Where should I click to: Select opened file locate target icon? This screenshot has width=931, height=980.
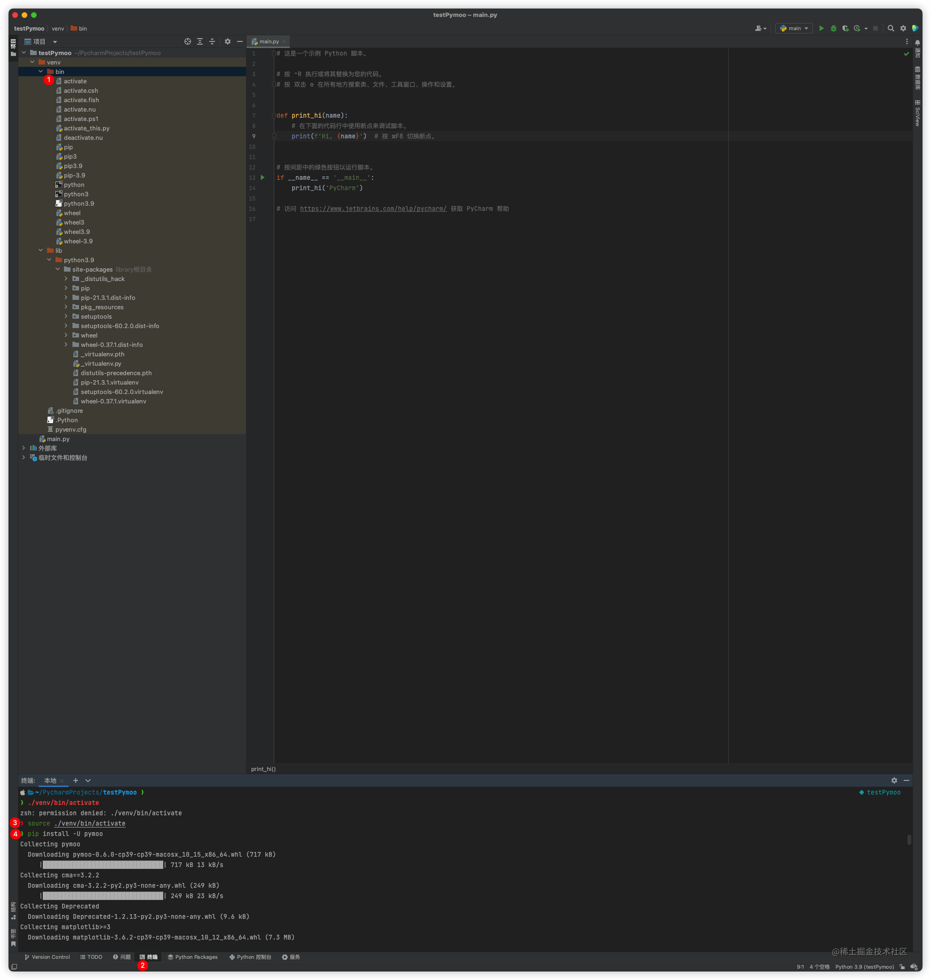[188, 42]
